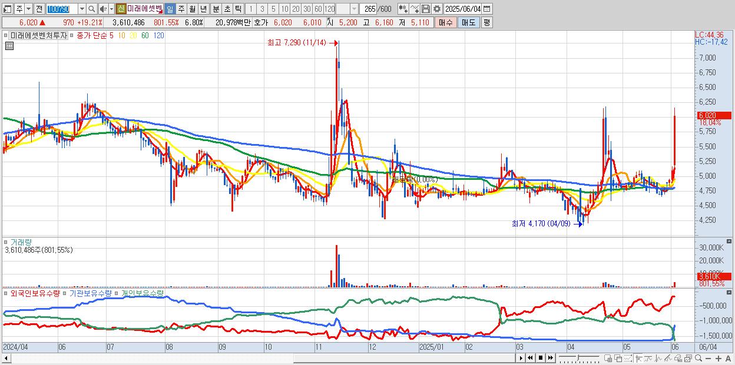
Task: Expand the custom interval dropdown arrow
Action: 354,9
